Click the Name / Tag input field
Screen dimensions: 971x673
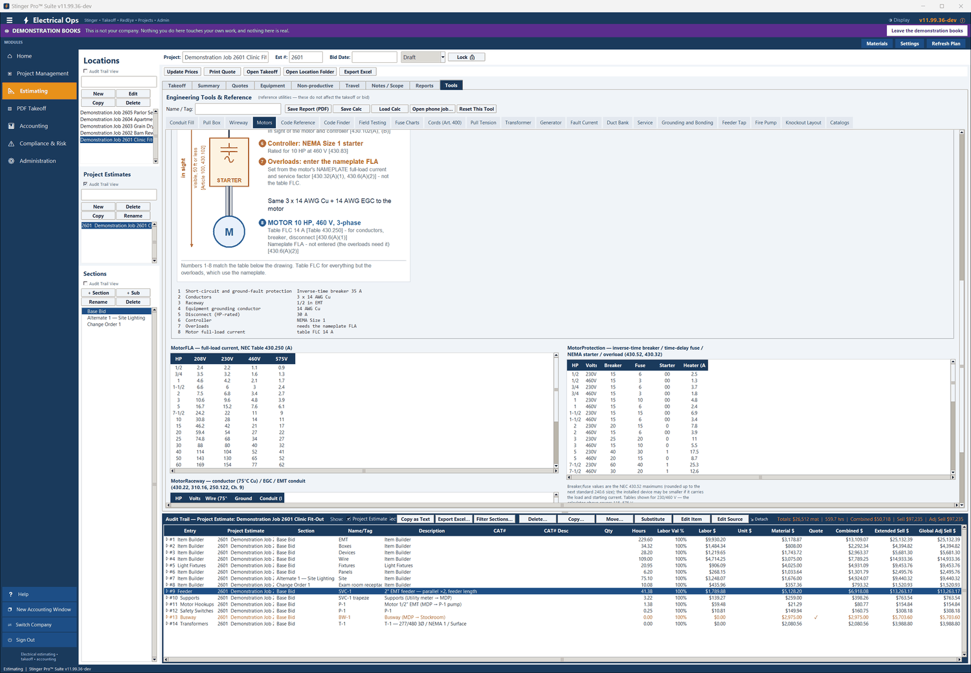238,109
